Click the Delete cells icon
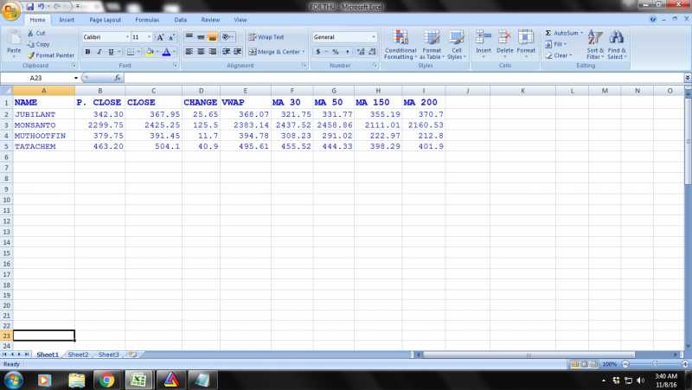This screenshot has width=692, height=390. (505, 45)
